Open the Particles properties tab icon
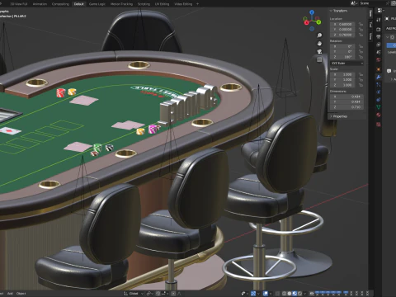The height and width of the screenshot is (297, 396). [x=379, y=85]
